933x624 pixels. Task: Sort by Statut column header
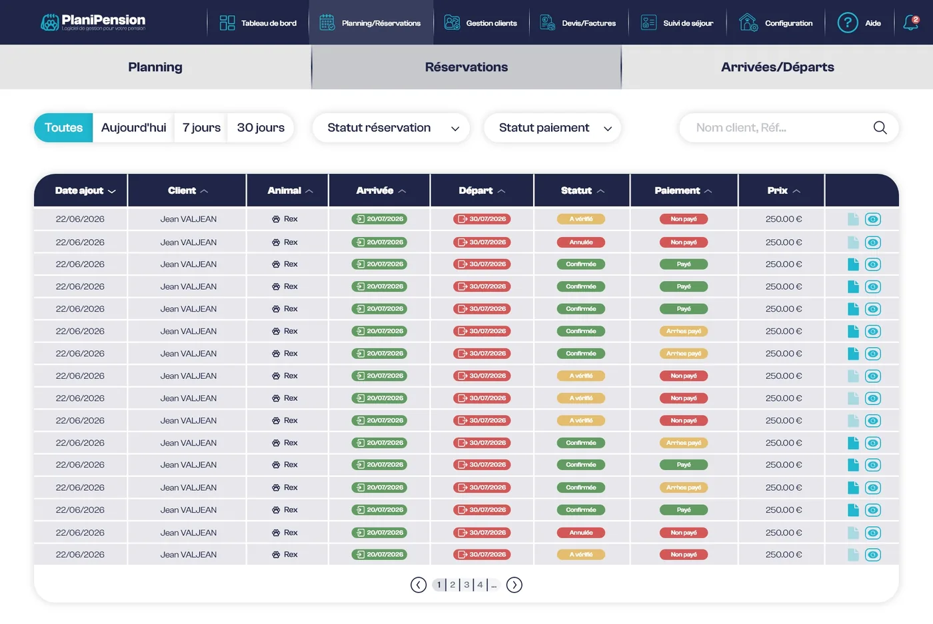(582, 190)
